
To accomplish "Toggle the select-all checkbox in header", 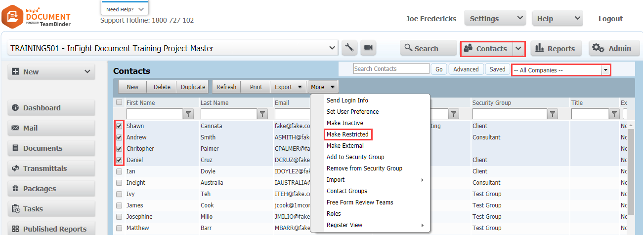I will (x=119, y=102).
